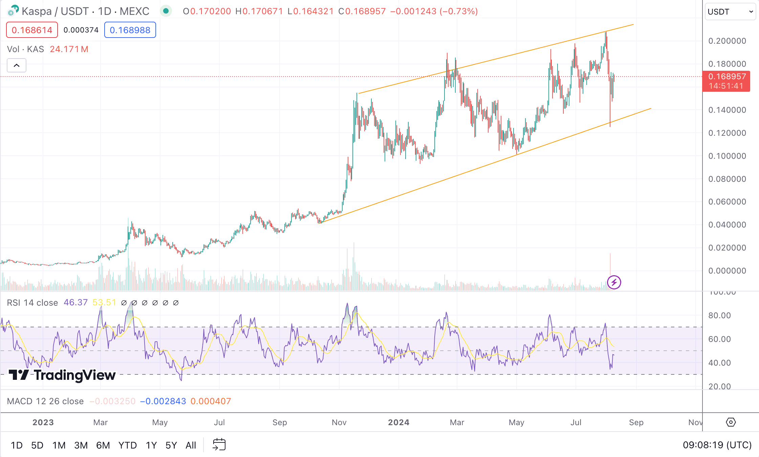This screenshot has width=759, height=457.
Task: Click the 2024 label on time axis
Action: pos(399,422)
